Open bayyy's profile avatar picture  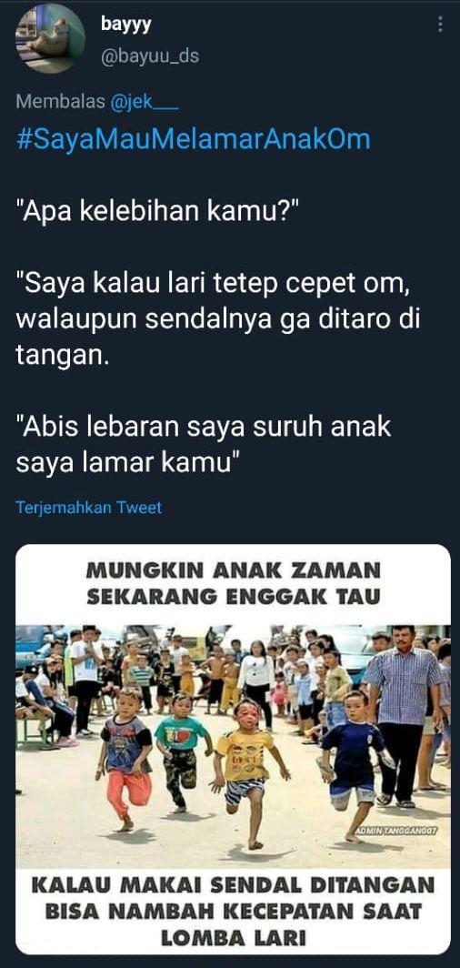[x=50, y=38]
